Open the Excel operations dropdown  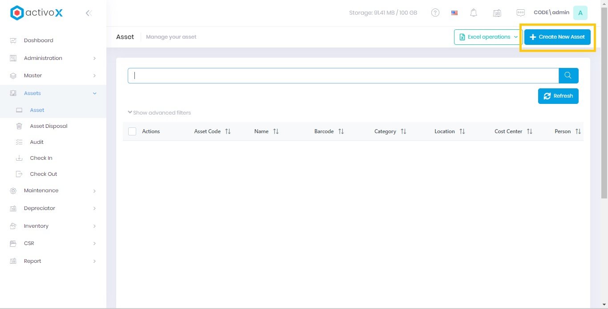click(488, 37)
